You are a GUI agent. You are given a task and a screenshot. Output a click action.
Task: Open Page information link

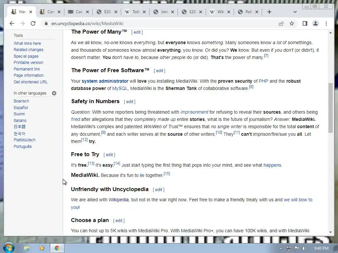28,75
